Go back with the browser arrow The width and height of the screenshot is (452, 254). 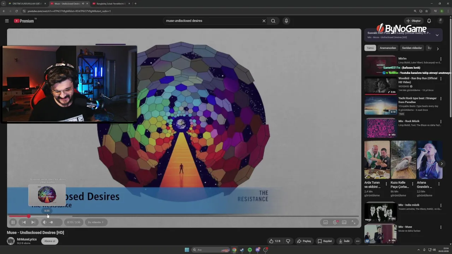[4, 11]
